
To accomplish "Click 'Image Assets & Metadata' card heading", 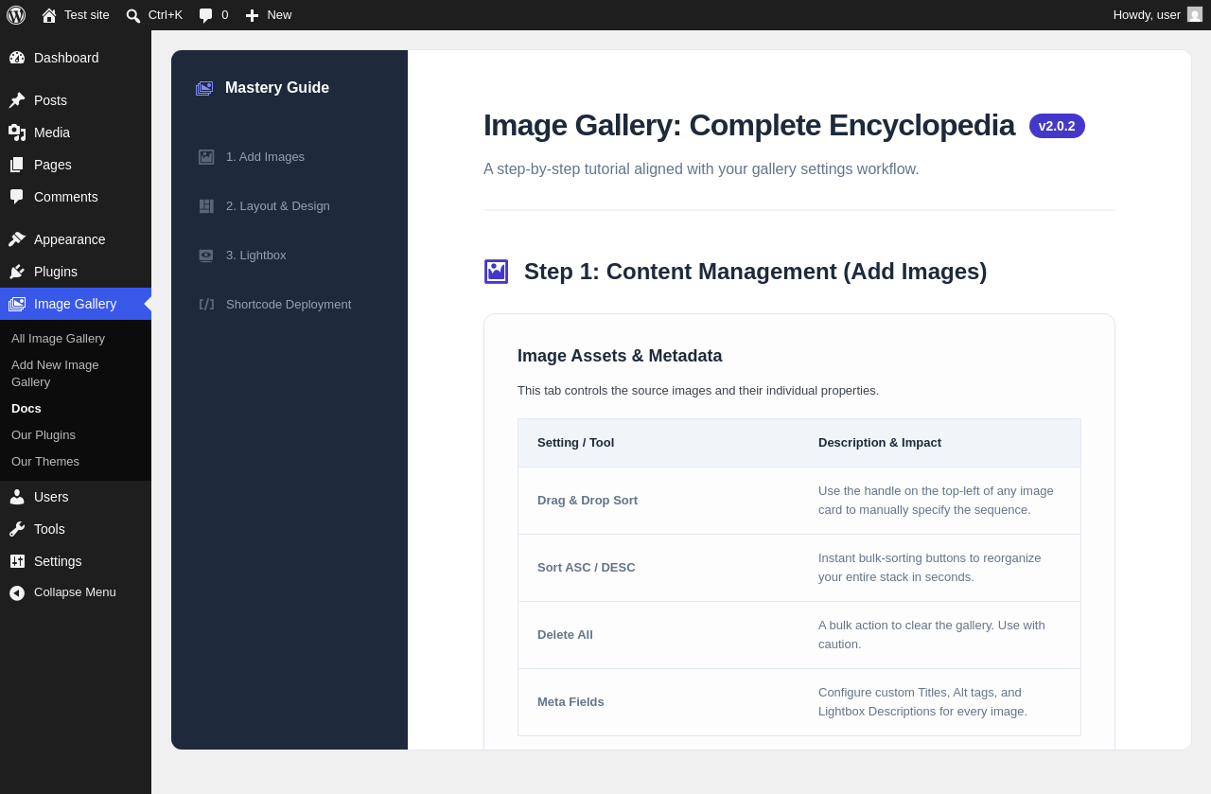I will 620,356.
